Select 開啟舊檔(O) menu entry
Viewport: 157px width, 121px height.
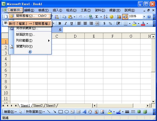(x=29, y=16)
